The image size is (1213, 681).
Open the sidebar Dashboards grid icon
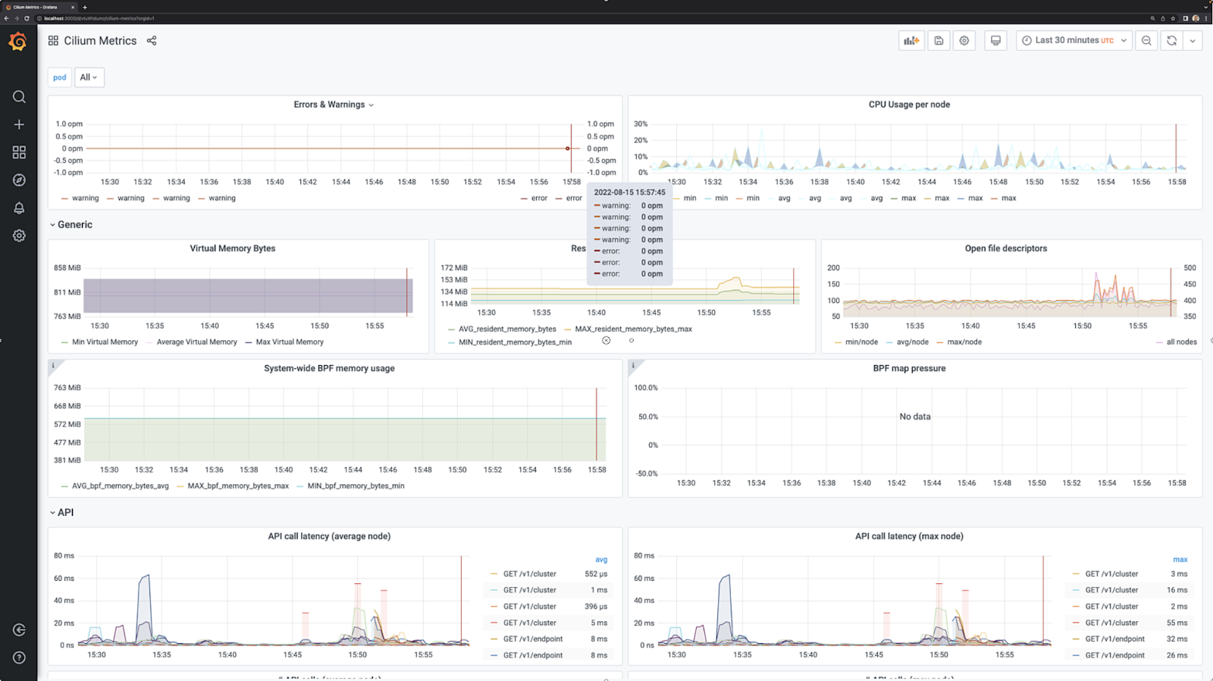click(x=19, y=152)
